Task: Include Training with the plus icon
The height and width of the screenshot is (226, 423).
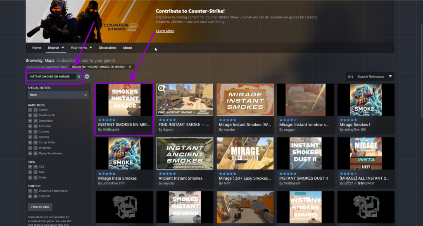Action: click(x=30, y=137)
